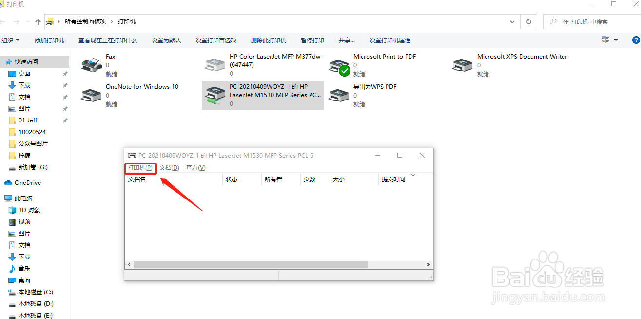The image size is (641, 319).
Task: Open view options dropdown arrow
Action: point(616,40)
